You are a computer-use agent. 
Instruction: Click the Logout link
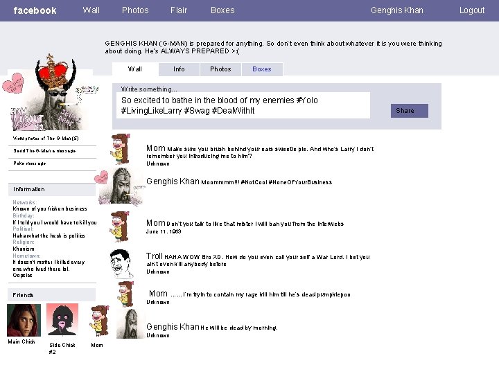(472, 10)
